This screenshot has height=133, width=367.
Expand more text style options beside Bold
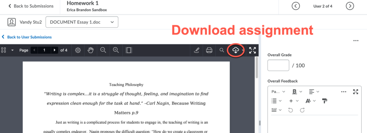point(301,92)
